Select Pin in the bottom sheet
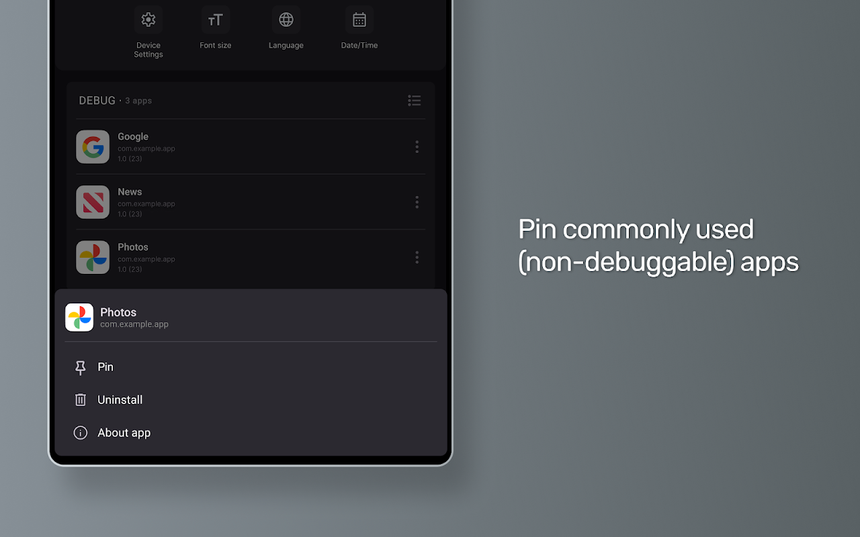This screenshot has width=860, height=537. click(251, 367)
